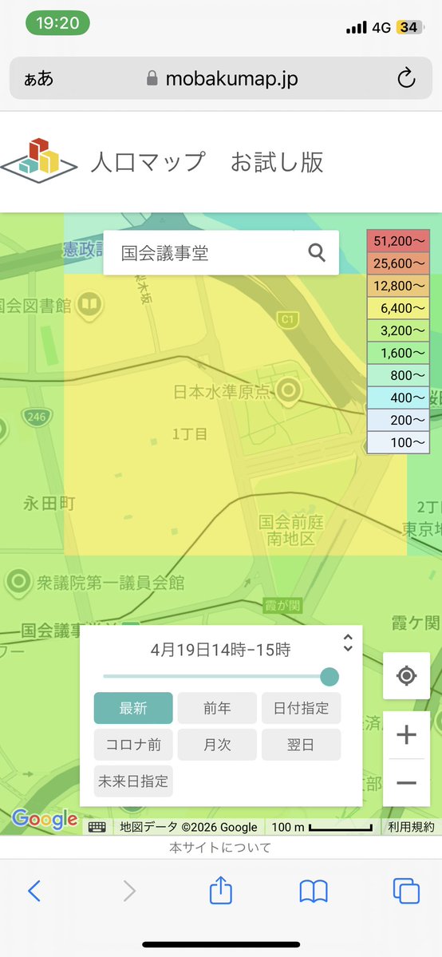Click the 3,200～ legend swatch
The height and width of the screenshot is (957, 442).
point(398,330)
